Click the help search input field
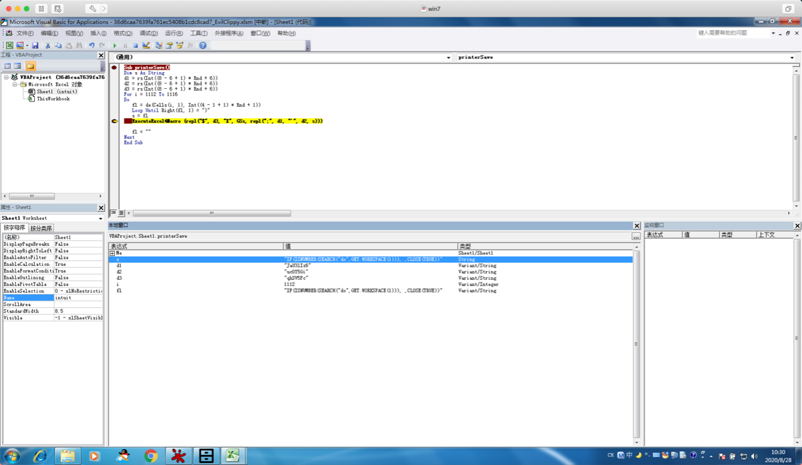This screenshot has height=465, width=802. 733,33
